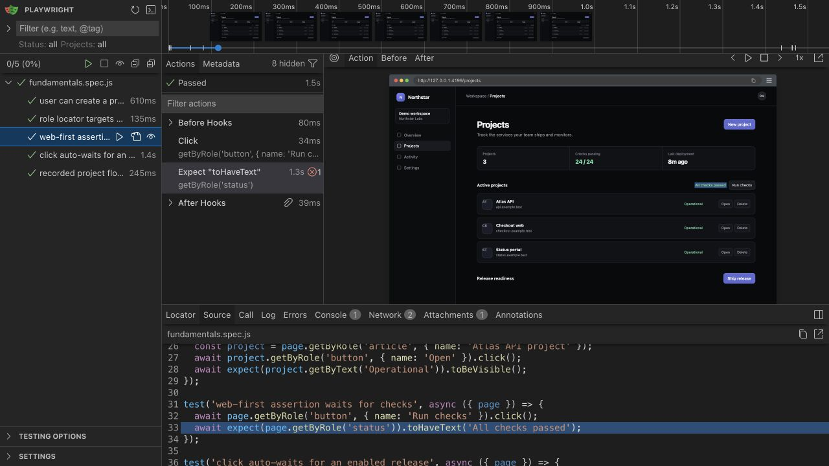This screenshot has width=829, height=466.
Task: Open the Attachments tab
Action: click(x=455, y=315)
